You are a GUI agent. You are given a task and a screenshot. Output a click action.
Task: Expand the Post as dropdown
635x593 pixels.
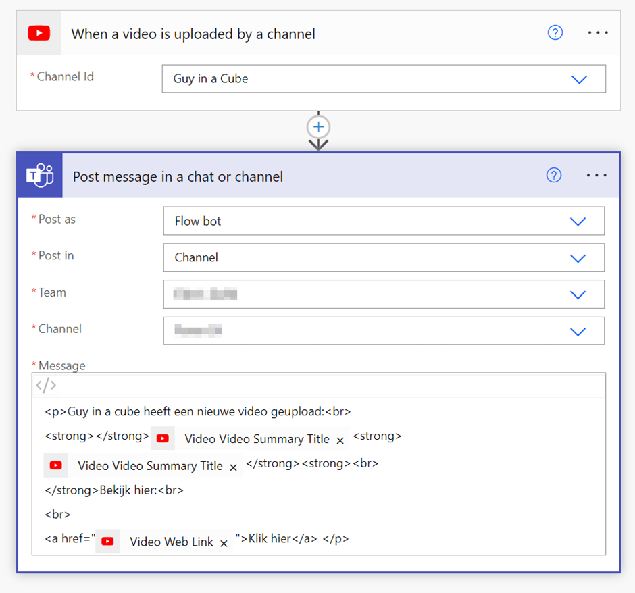(x=578, y=222)
